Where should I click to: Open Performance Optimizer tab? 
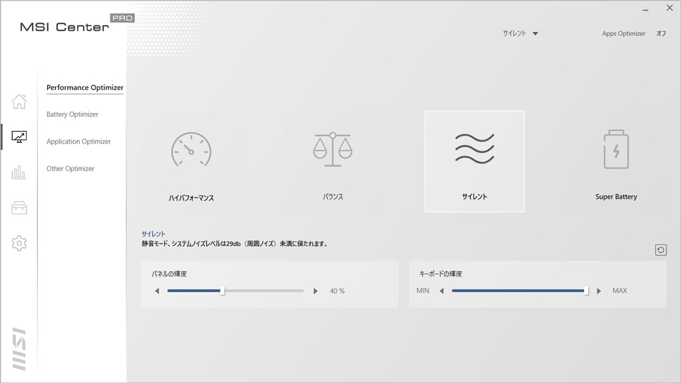[x=84, y=87]
